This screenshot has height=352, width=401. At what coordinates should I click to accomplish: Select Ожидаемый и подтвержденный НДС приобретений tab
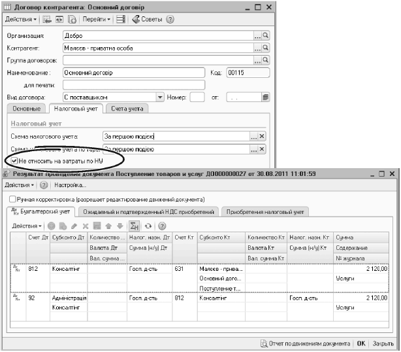click(149, 211)
